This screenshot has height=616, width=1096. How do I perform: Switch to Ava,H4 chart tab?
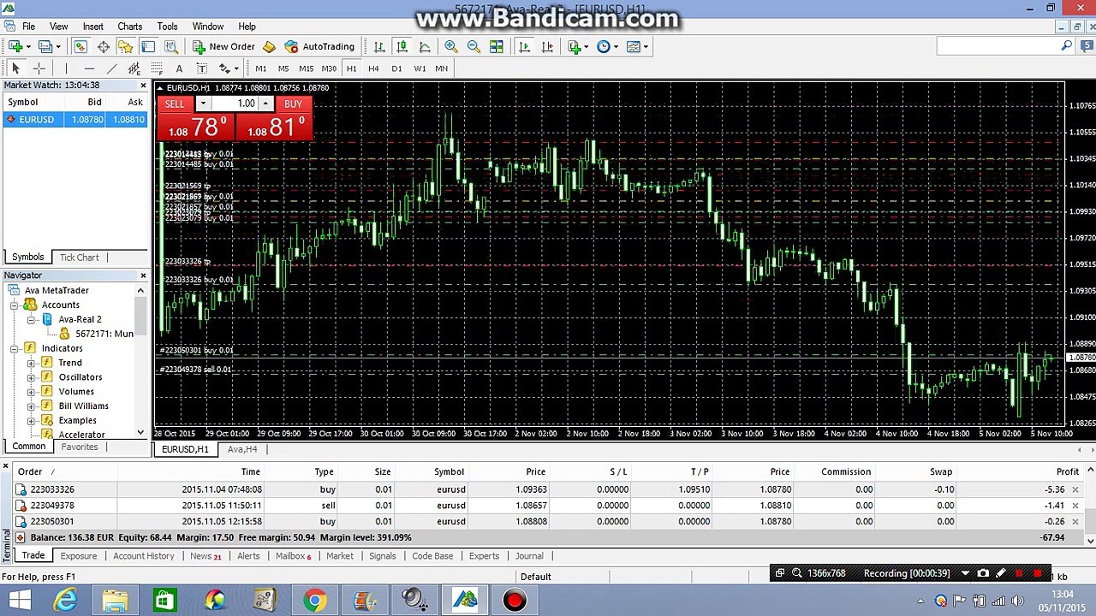click(242, 449)
